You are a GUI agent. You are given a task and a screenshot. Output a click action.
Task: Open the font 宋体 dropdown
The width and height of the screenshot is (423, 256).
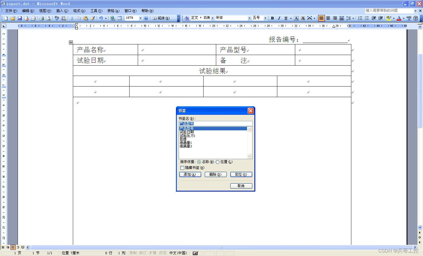click(249, 18)
